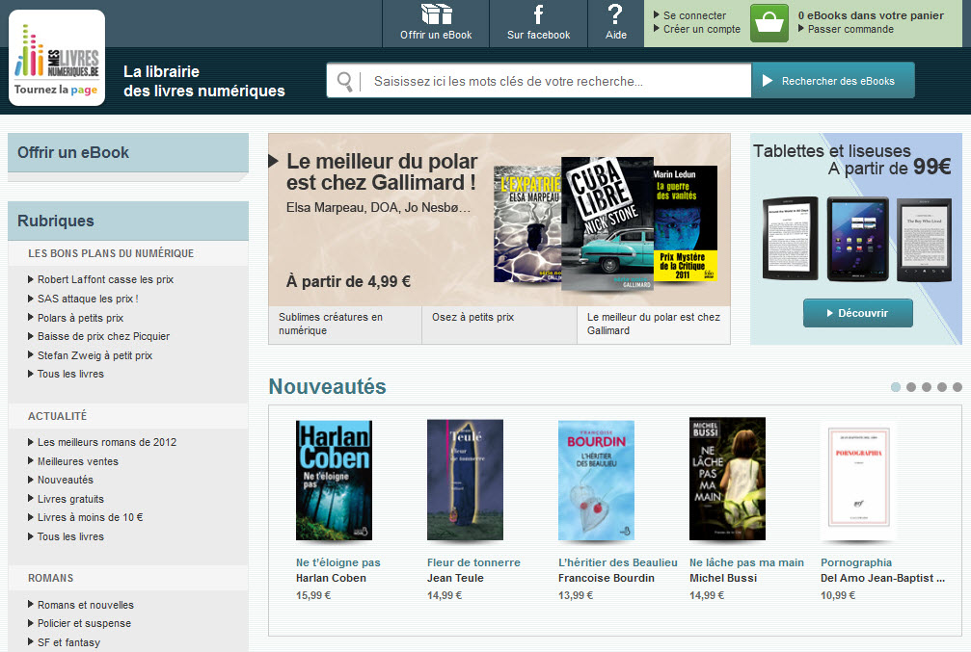This screenshot has width=971, height=652.
Task: Open Passer commande link
Action: click(850, 29)
